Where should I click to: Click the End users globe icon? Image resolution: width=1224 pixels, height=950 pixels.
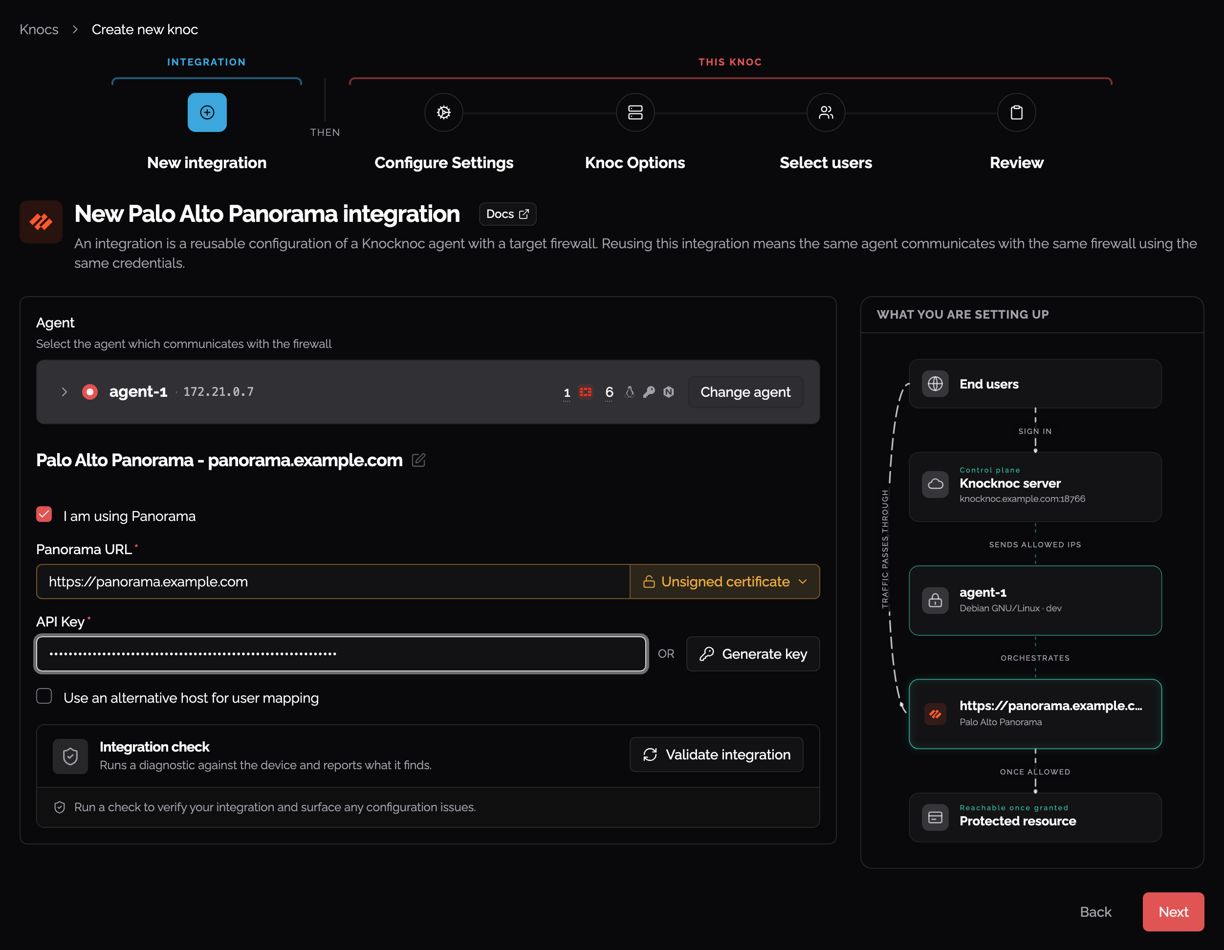[x=935, y=384]
